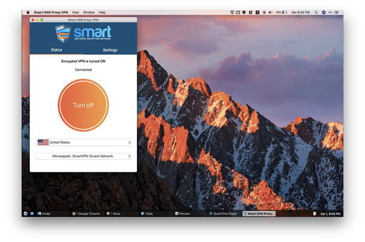Click the Smart DNS Proxy logo banner

coord(83,34)
